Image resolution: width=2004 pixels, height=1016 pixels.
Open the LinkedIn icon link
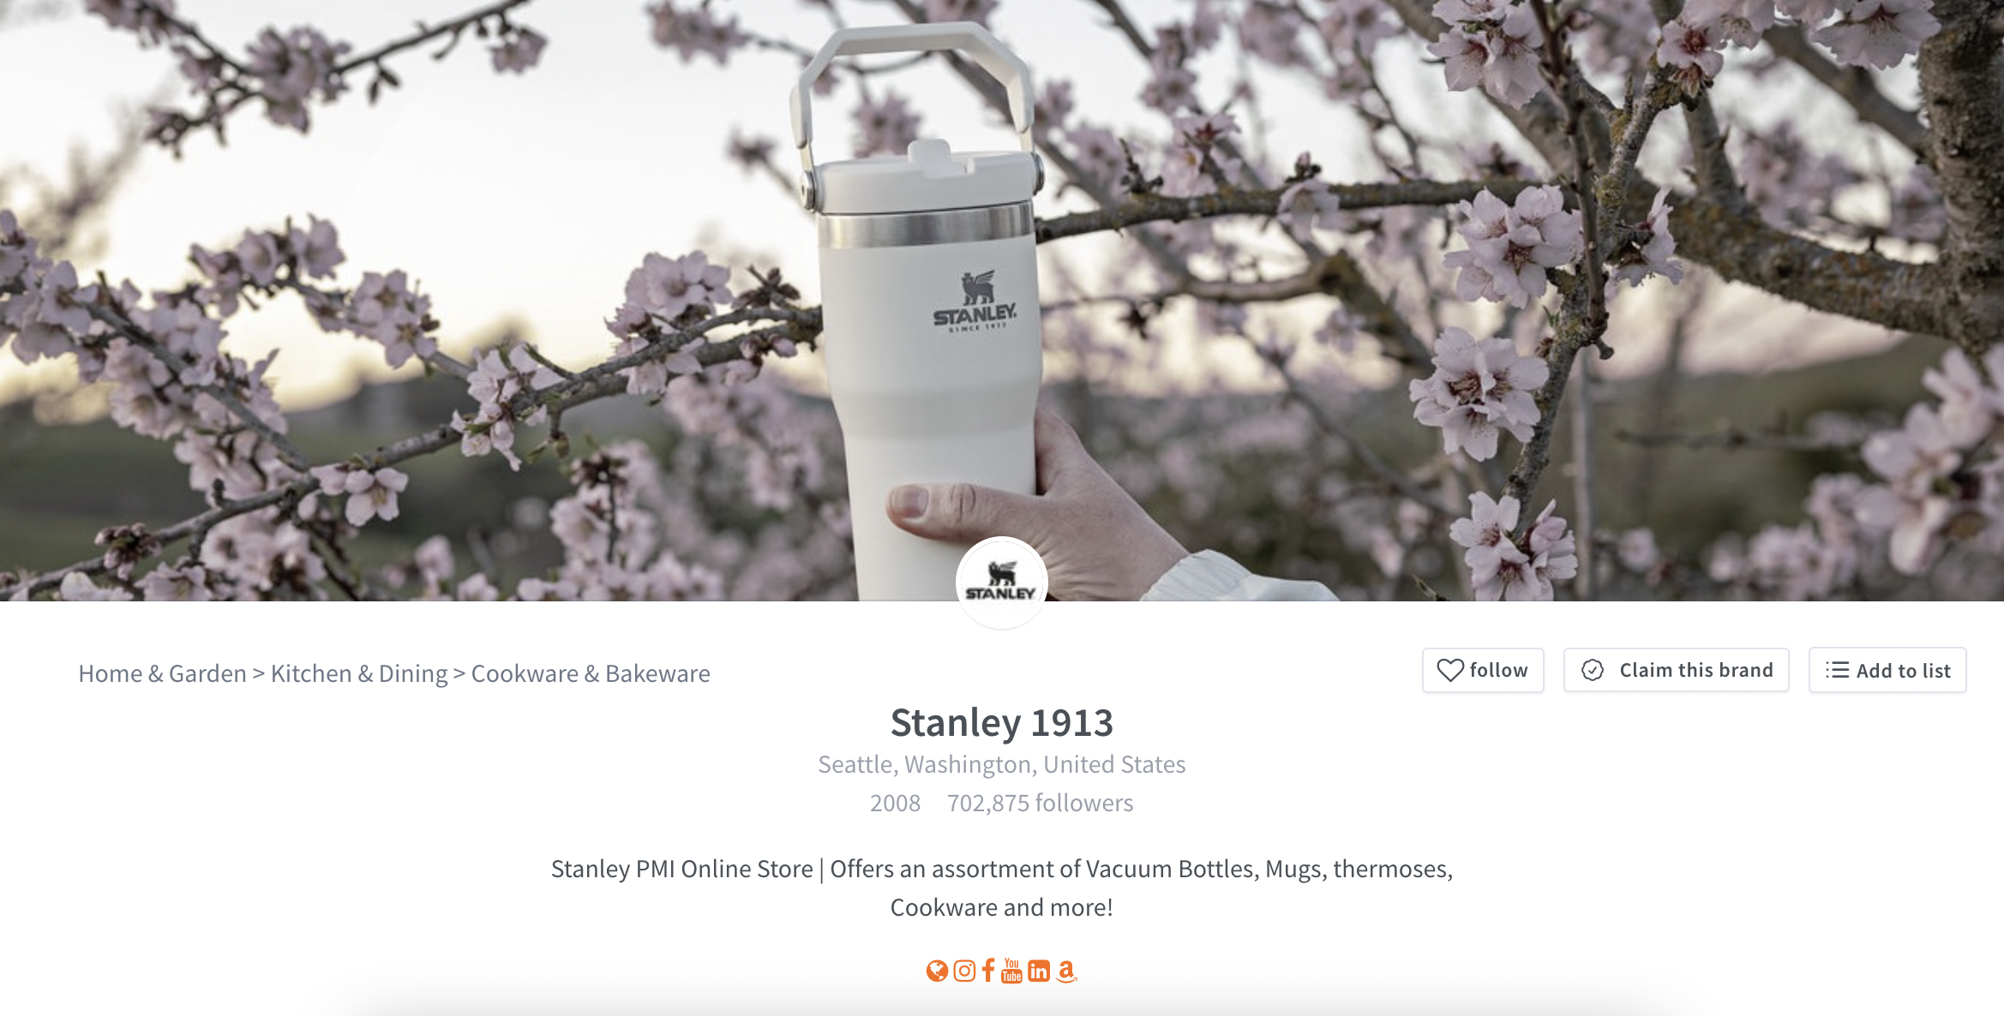(x=1039, y=971)
